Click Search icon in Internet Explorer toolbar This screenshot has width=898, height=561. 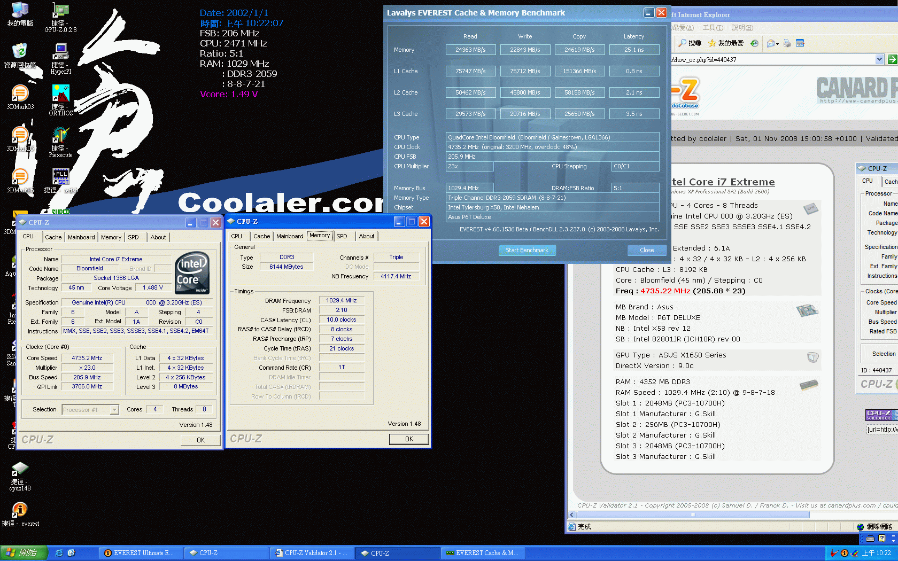(x=690, y=43)
